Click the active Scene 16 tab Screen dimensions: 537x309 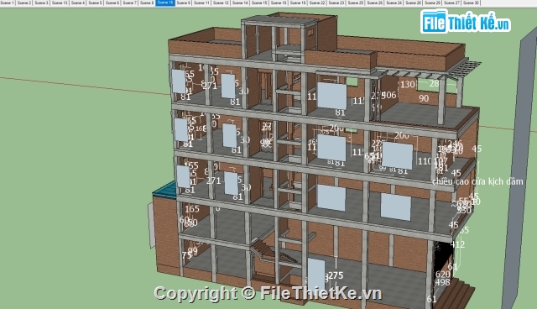coord(165,3)
